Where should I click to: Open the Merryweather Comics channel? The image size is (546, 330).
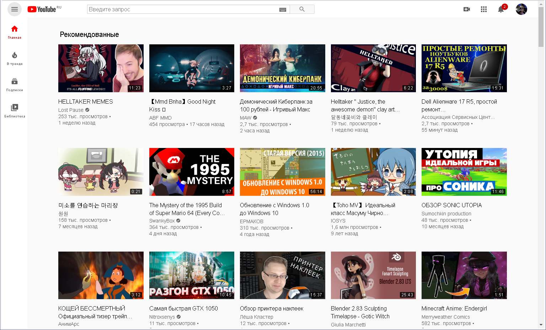[x=446, y=317]
